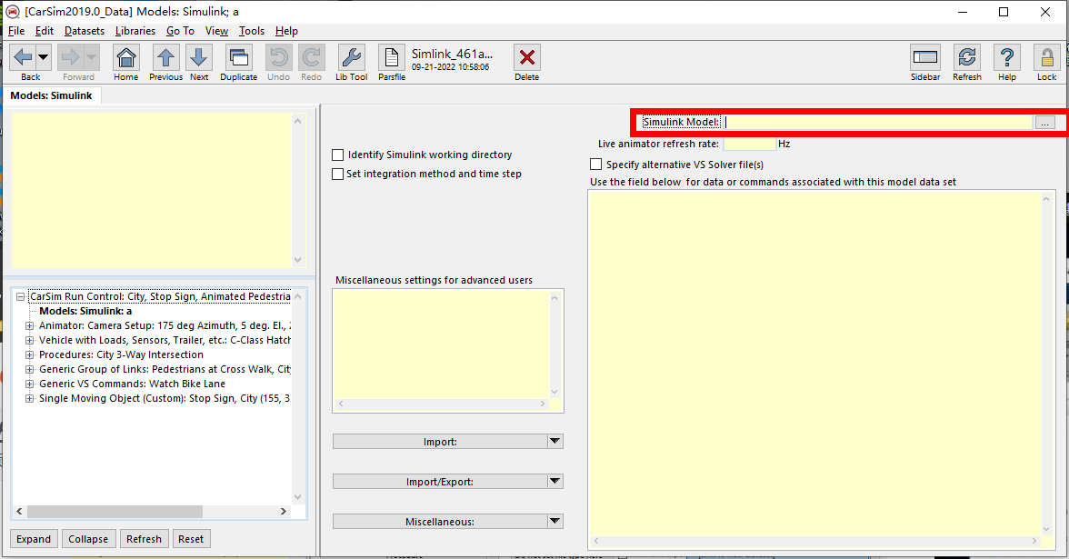Click the Duplicate dataset icon
The height and width of the screenshot is (559, 1069).
coord(238,57)
